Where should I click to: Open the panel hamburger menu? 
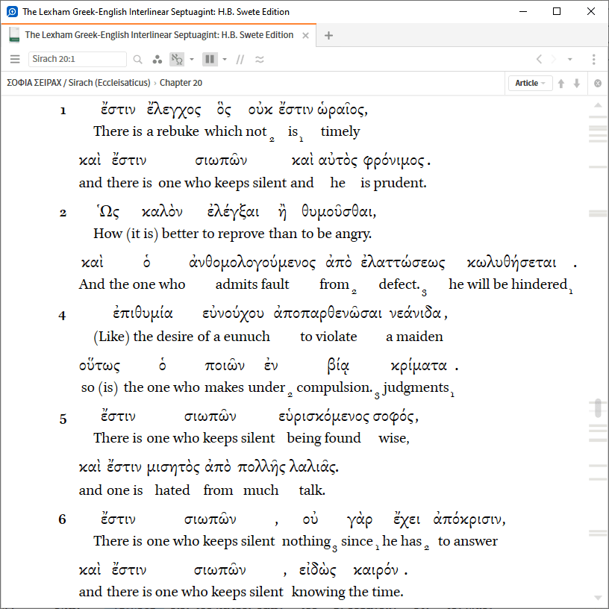pos(15,60)
